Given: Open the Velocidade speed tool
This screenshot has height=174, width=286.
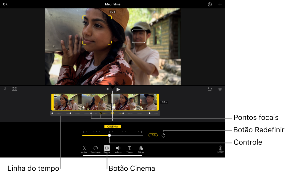Looking at the screenshot, I should 96,149.
